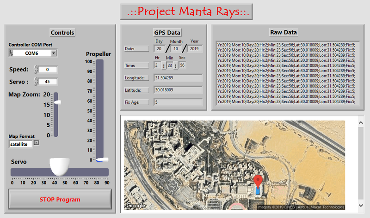Click the Month field showing 10
Screen dimensions: 370x218
pyautogui.click(x=176, y=49)
